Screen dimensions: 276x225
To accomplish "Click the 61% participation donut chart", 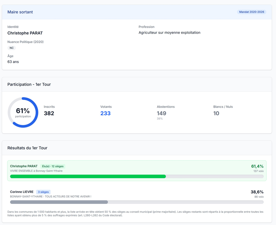I will pyautogui.click(x=23, y=112).
